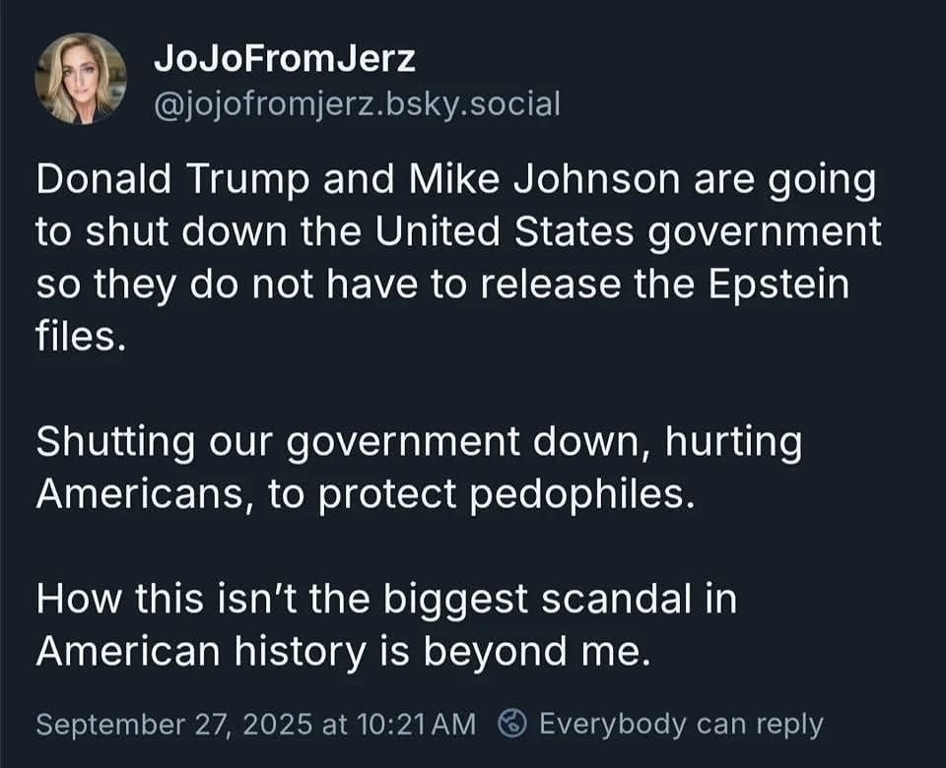The width and height of the screenshot is (946, 768).
Task: Click the word 'scandal' in last paragraph
Action: click(x=616, y=599)
